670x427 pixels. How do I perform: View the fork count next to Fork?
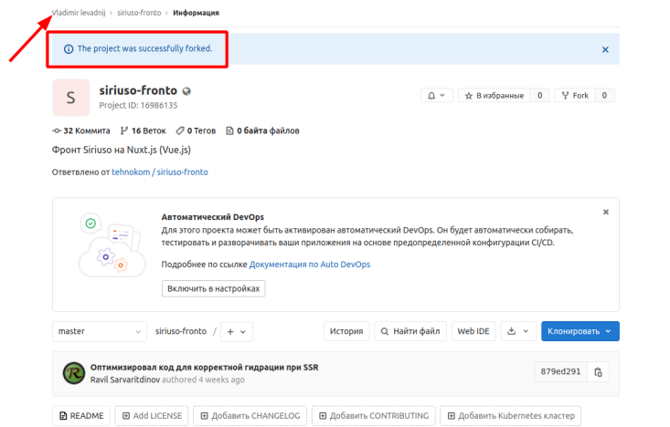tap(604, 96)
